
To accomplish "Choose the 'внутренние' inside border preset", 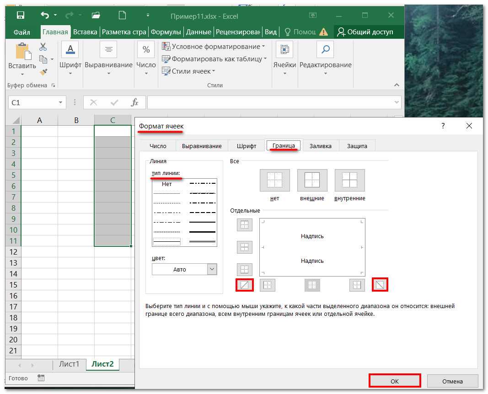I will point(349,180).
